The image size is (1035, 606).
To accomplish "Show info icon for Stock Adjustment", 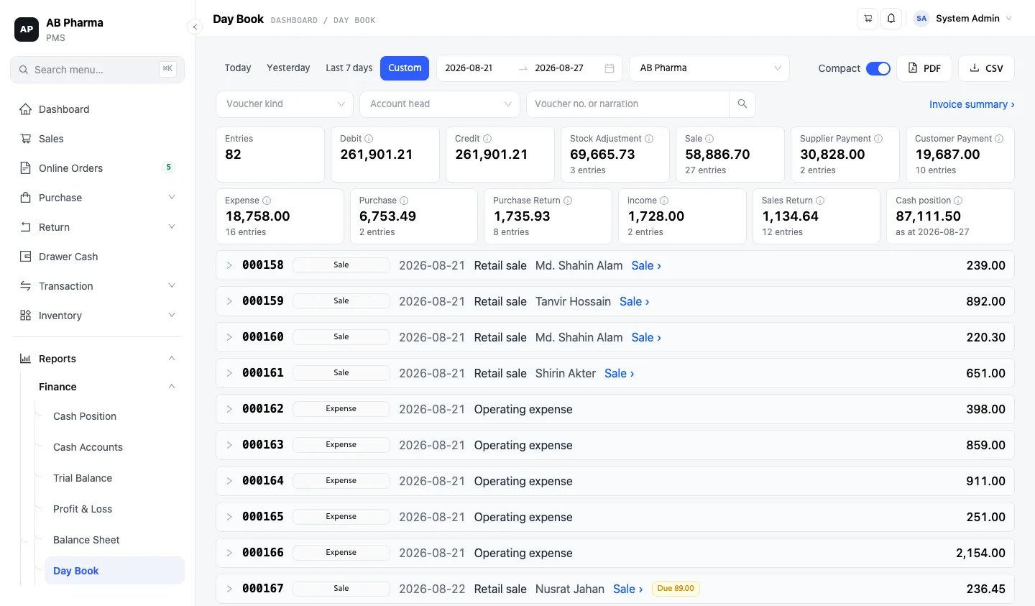I will pyautogui.click(x=649, y=139).
